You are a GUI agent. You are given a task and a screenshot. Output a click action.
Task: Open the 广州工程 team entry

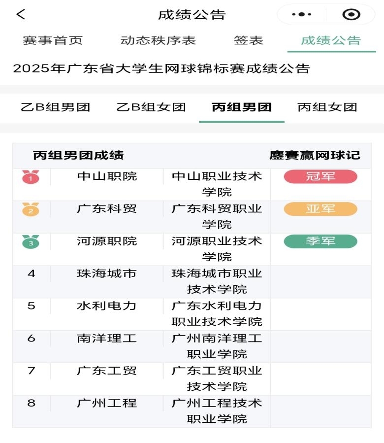pos(107,403)
